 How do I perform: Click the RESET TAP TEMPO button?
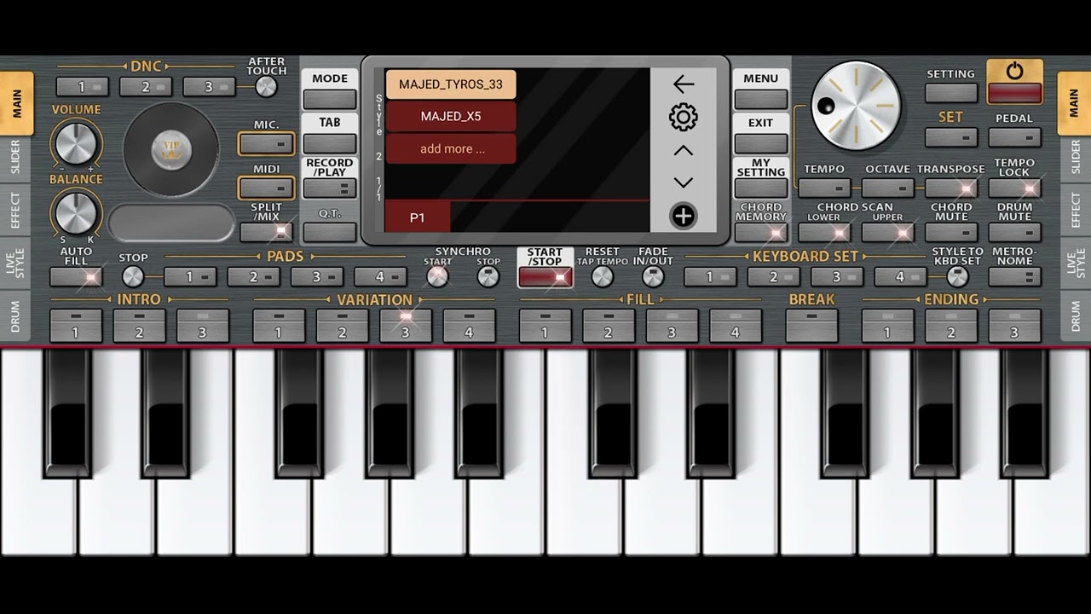click(602, 276)
